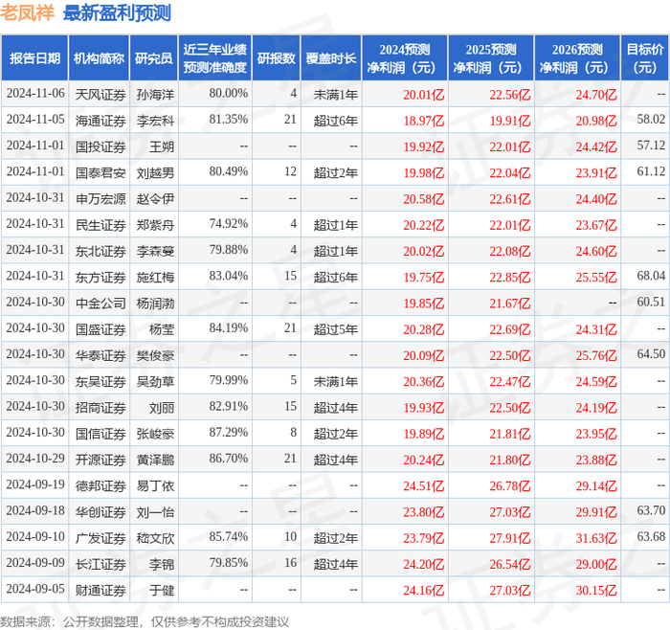Click the 老凤祥 title text
This screenshot has width=670, height=630.
tap(28, 12)
